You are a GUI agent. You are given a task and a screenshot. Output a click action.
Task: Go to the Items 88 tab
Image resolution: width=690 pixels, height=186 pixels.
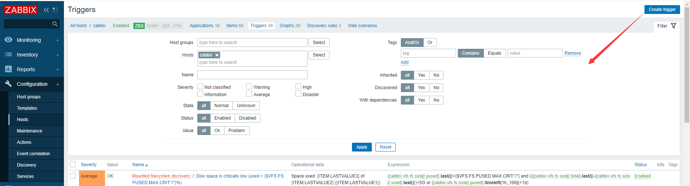[235, 26]
